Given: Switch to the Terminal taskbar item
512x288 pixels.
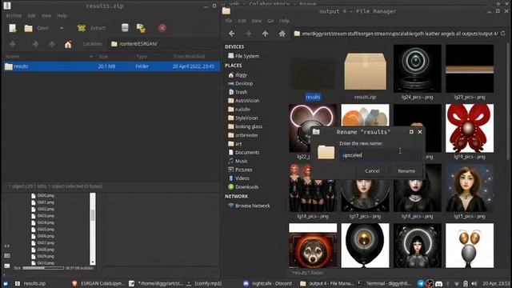Looking at the screenshot, I should point(384,283).
